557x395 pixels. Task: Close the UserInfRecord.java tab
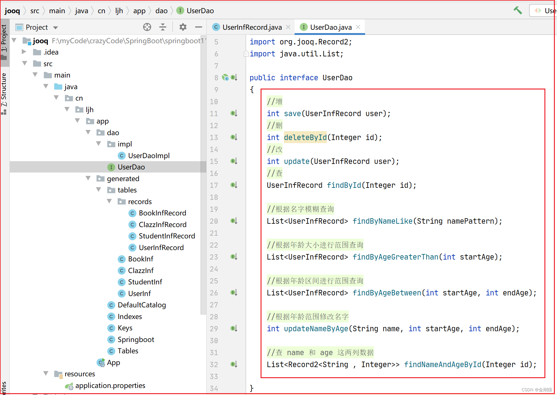(x=288, y=27)
